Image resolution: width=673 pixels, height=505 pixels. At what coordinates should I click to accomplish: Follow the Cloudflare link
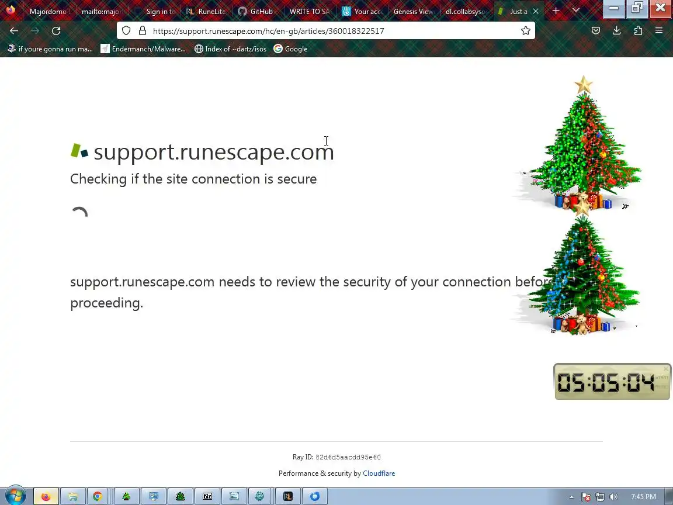[x=379, y=473]
